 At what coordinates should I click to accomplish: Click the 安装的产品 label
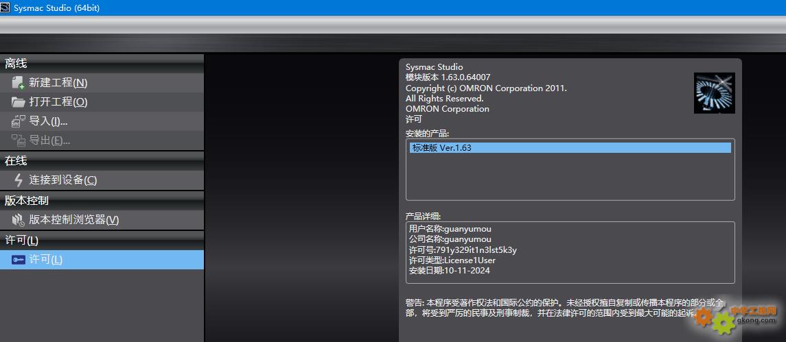click(x=427, y=134)
